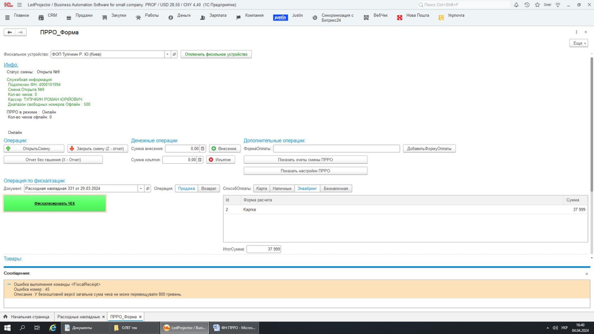Image resolution: width=594 pixels, height=334 pixels.
Task: Open the Justin section icon
Action: point(280,17)
